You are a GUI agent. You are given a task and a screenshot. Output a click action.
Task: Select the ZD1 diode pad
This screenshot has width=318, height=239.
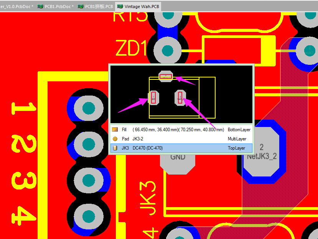point(167,50)
